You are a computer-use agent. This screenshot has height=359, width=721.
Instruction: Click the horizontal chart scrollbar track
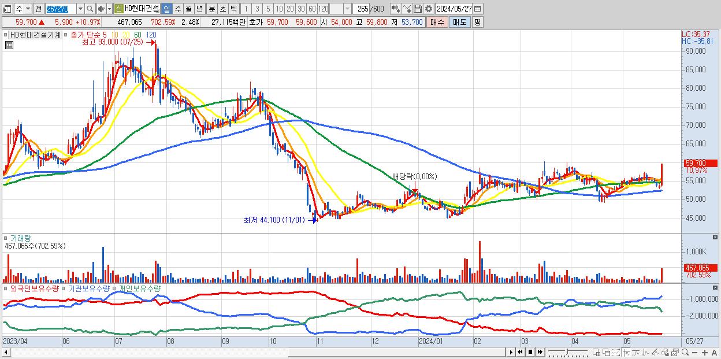point(257,353)
